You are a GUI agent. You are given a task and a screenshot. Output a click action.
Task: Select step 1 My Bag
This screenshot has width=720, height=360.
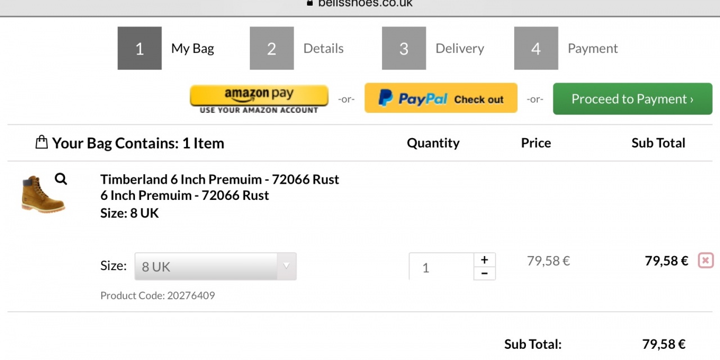tap(192, 48)
